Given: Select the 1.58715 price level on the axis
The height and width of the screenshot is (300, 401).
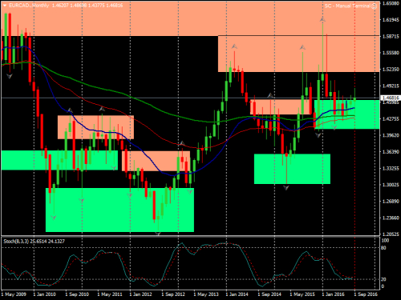Looking at the screenshot, I should [x=391, y=36].
